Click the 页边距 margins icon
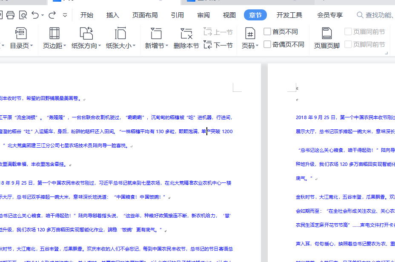Screen dimensions: 395x262 (x=54, y=33)
